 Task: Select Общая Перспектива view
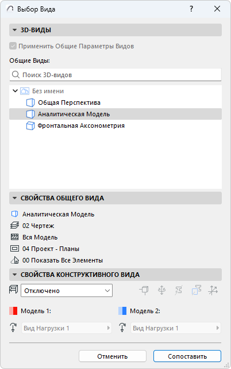pyautogui.click(x=69, y=102)
